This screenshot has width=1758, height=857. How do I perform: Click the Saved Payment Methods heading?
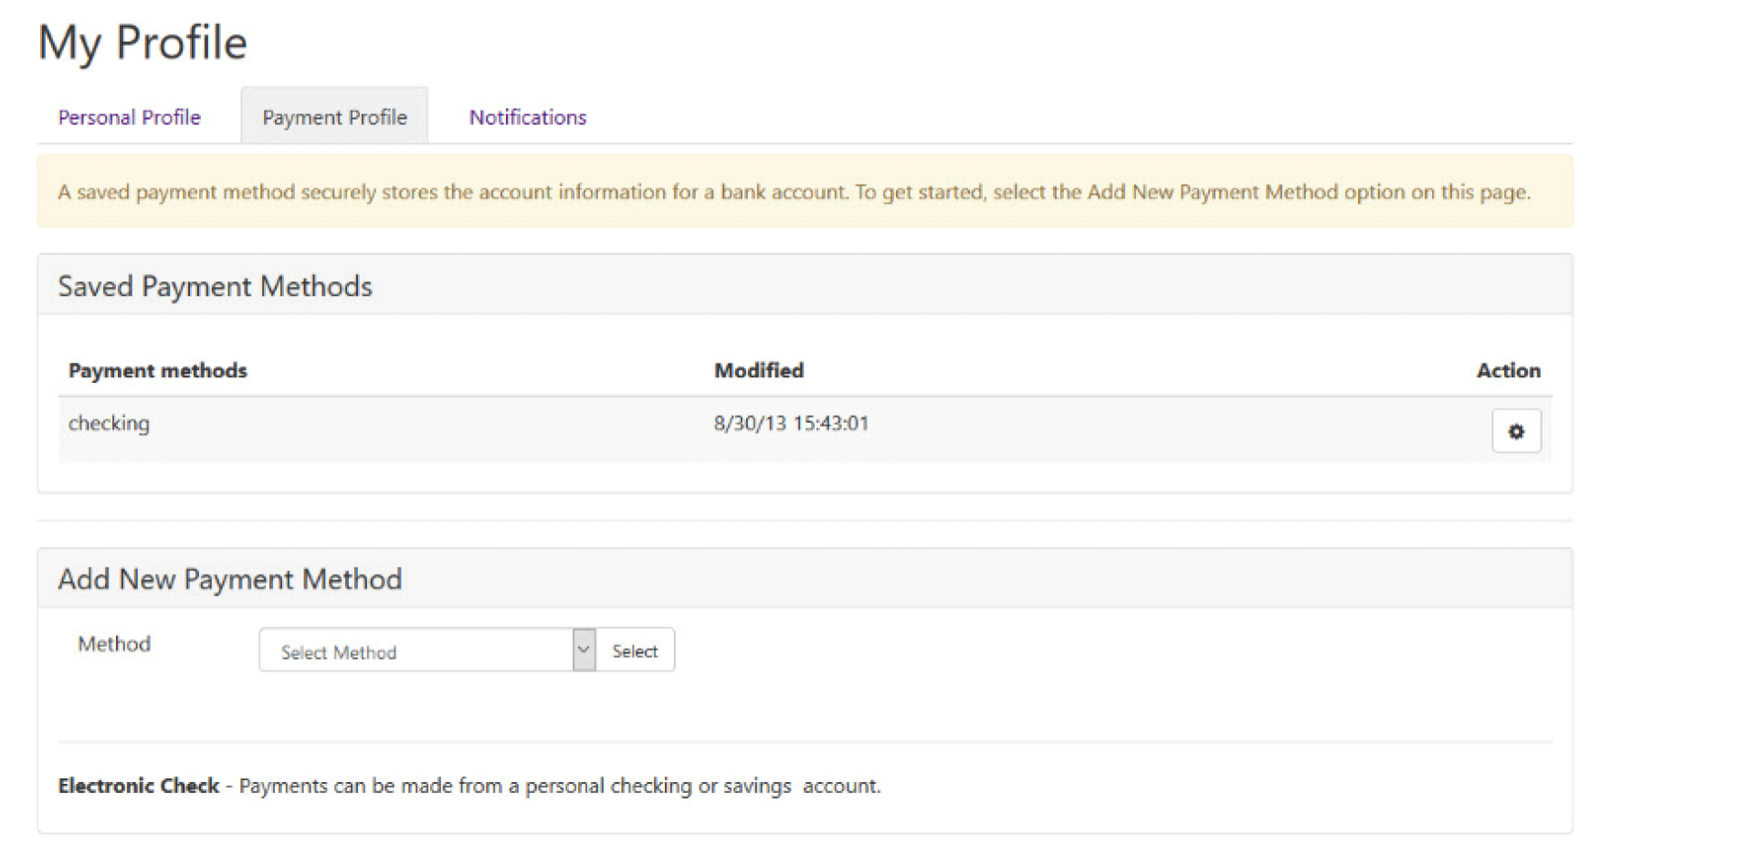pos(216,286)
